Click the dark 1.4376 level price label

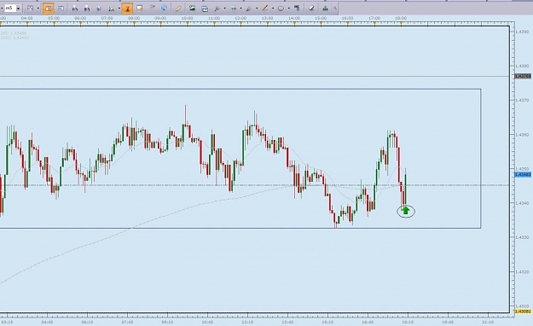point(523,76)
